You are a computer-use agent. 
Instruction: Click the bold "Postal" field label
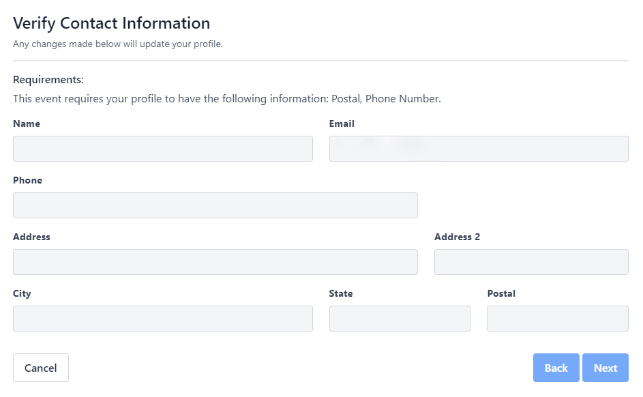501,293
